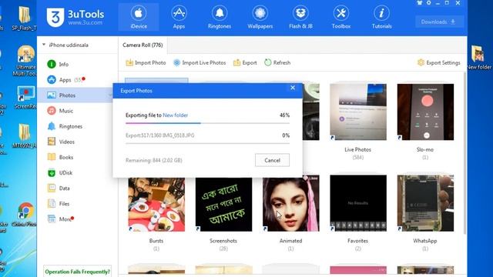
Task: Open the New folder link in dialog
Action: [175, 115]
